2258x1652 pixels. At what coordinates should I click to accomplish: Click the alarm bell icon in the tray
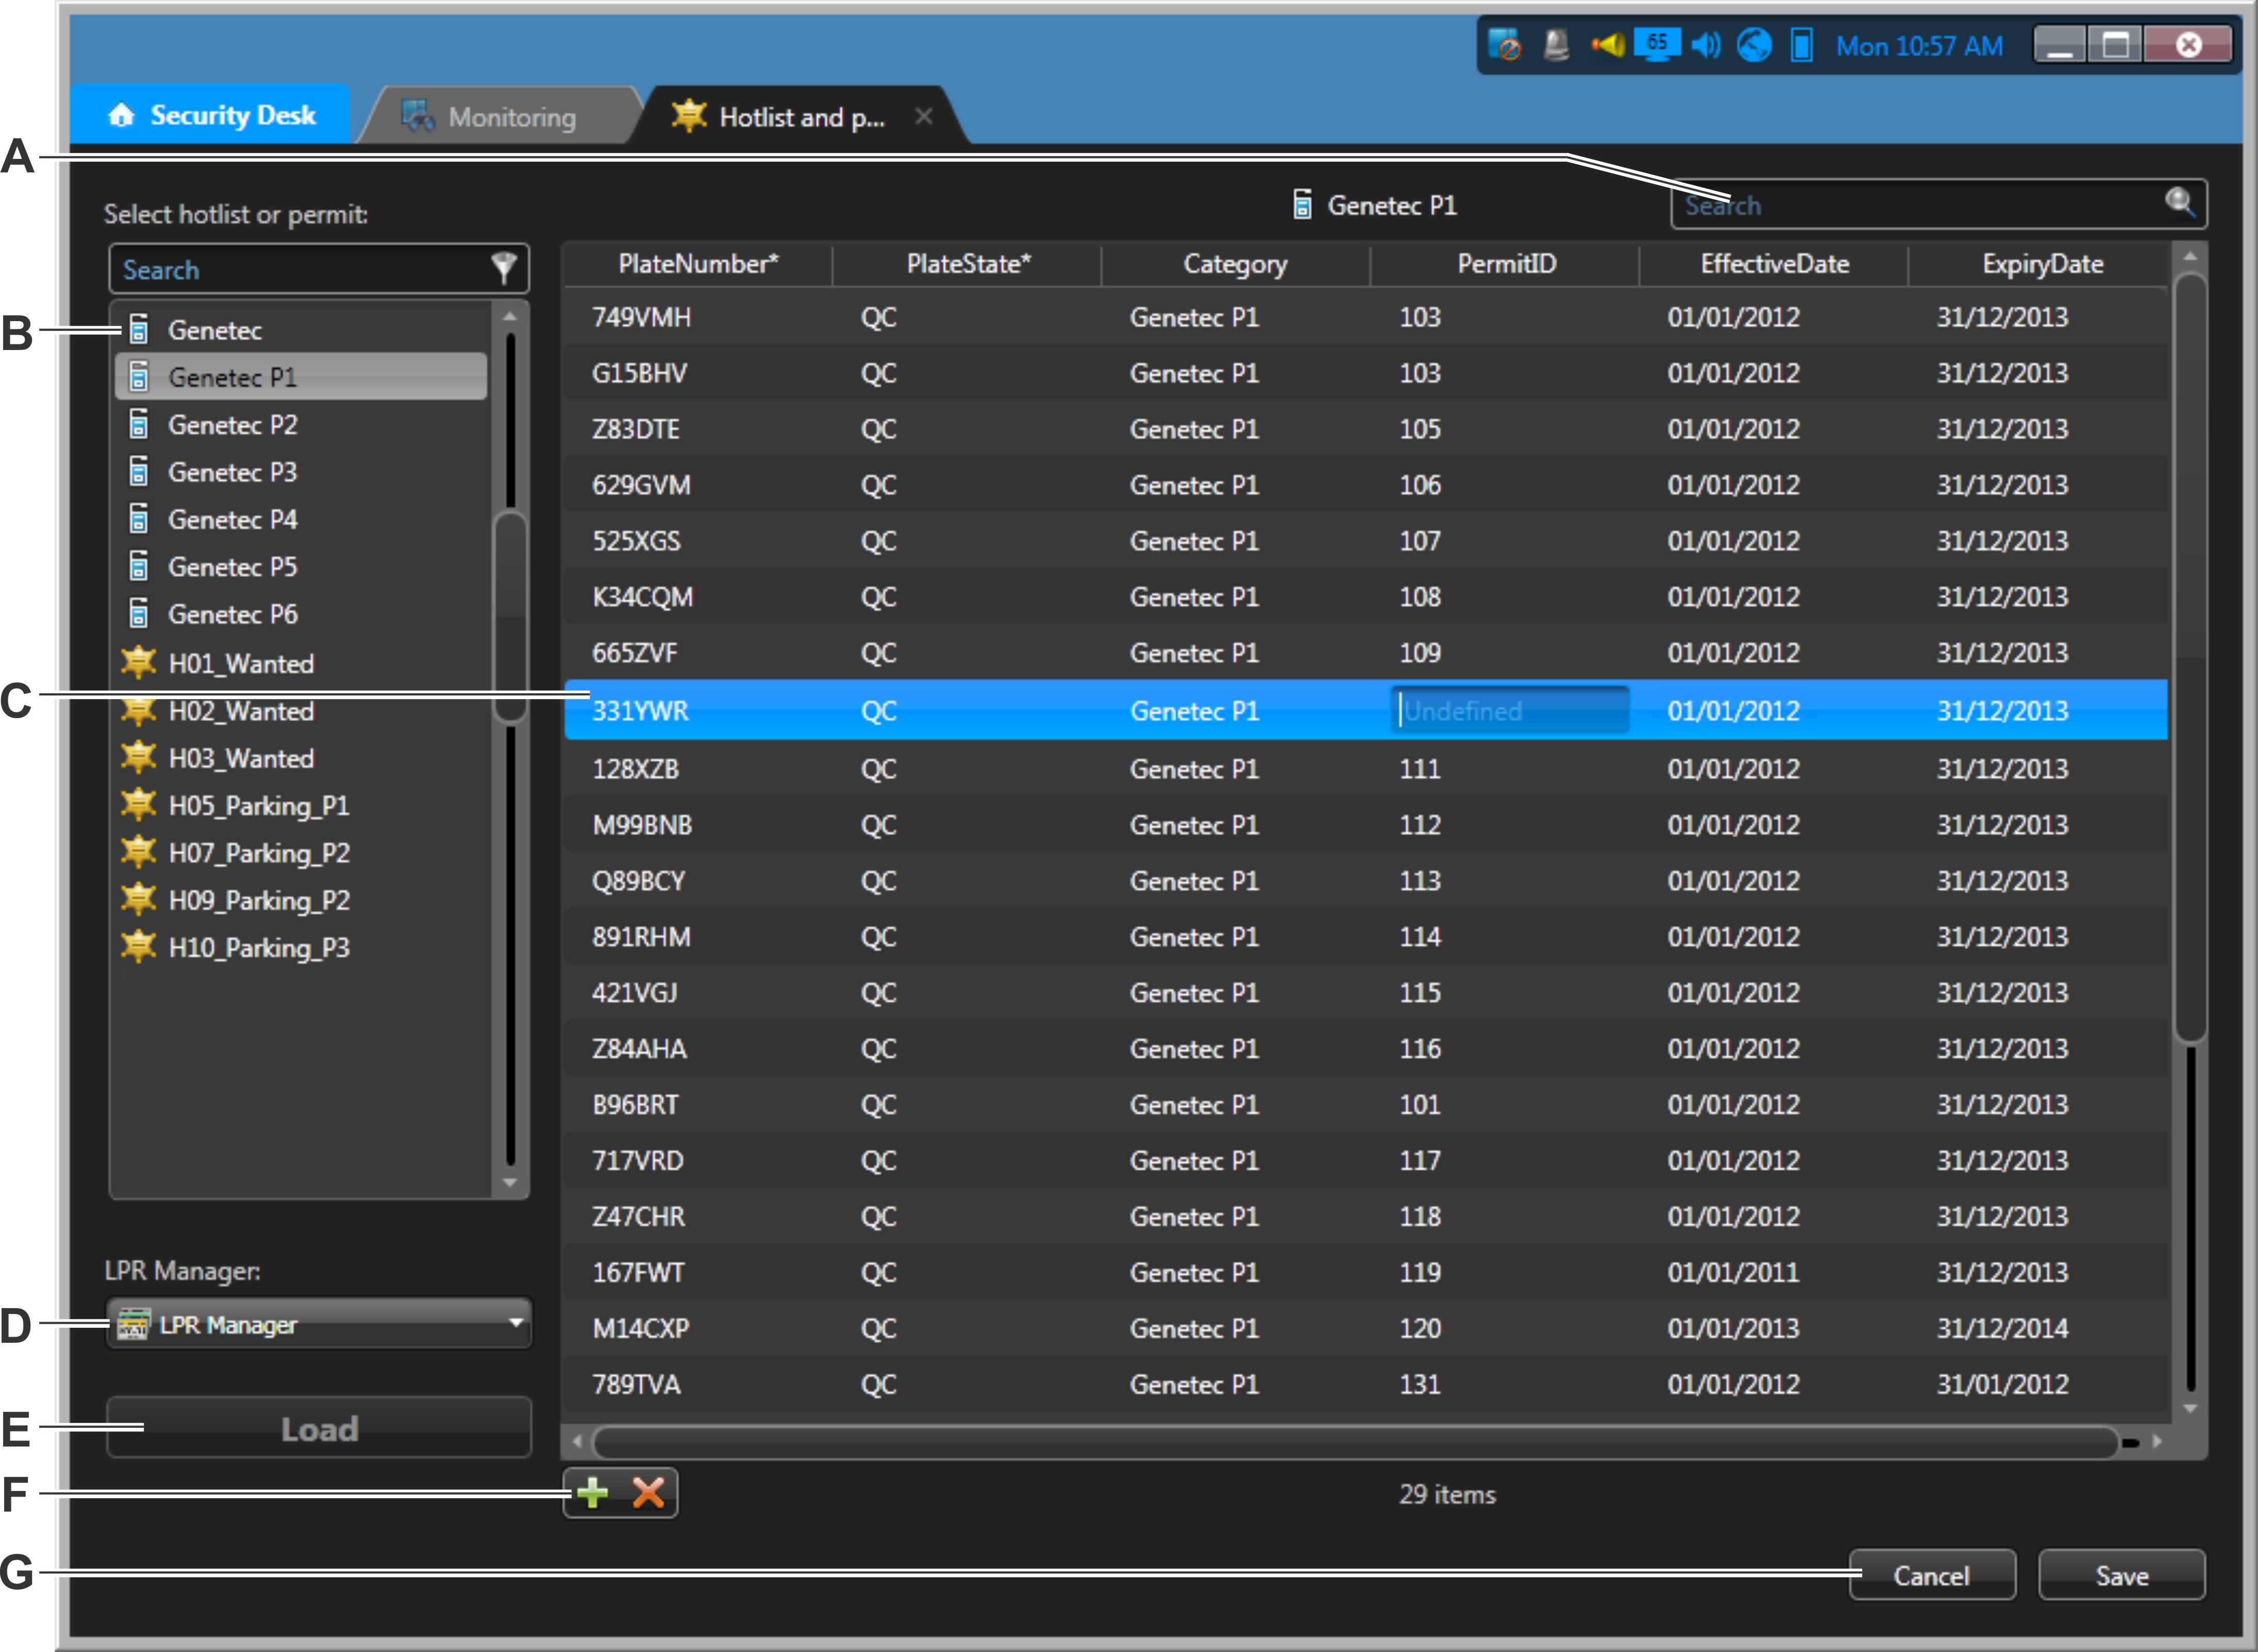1556,46
